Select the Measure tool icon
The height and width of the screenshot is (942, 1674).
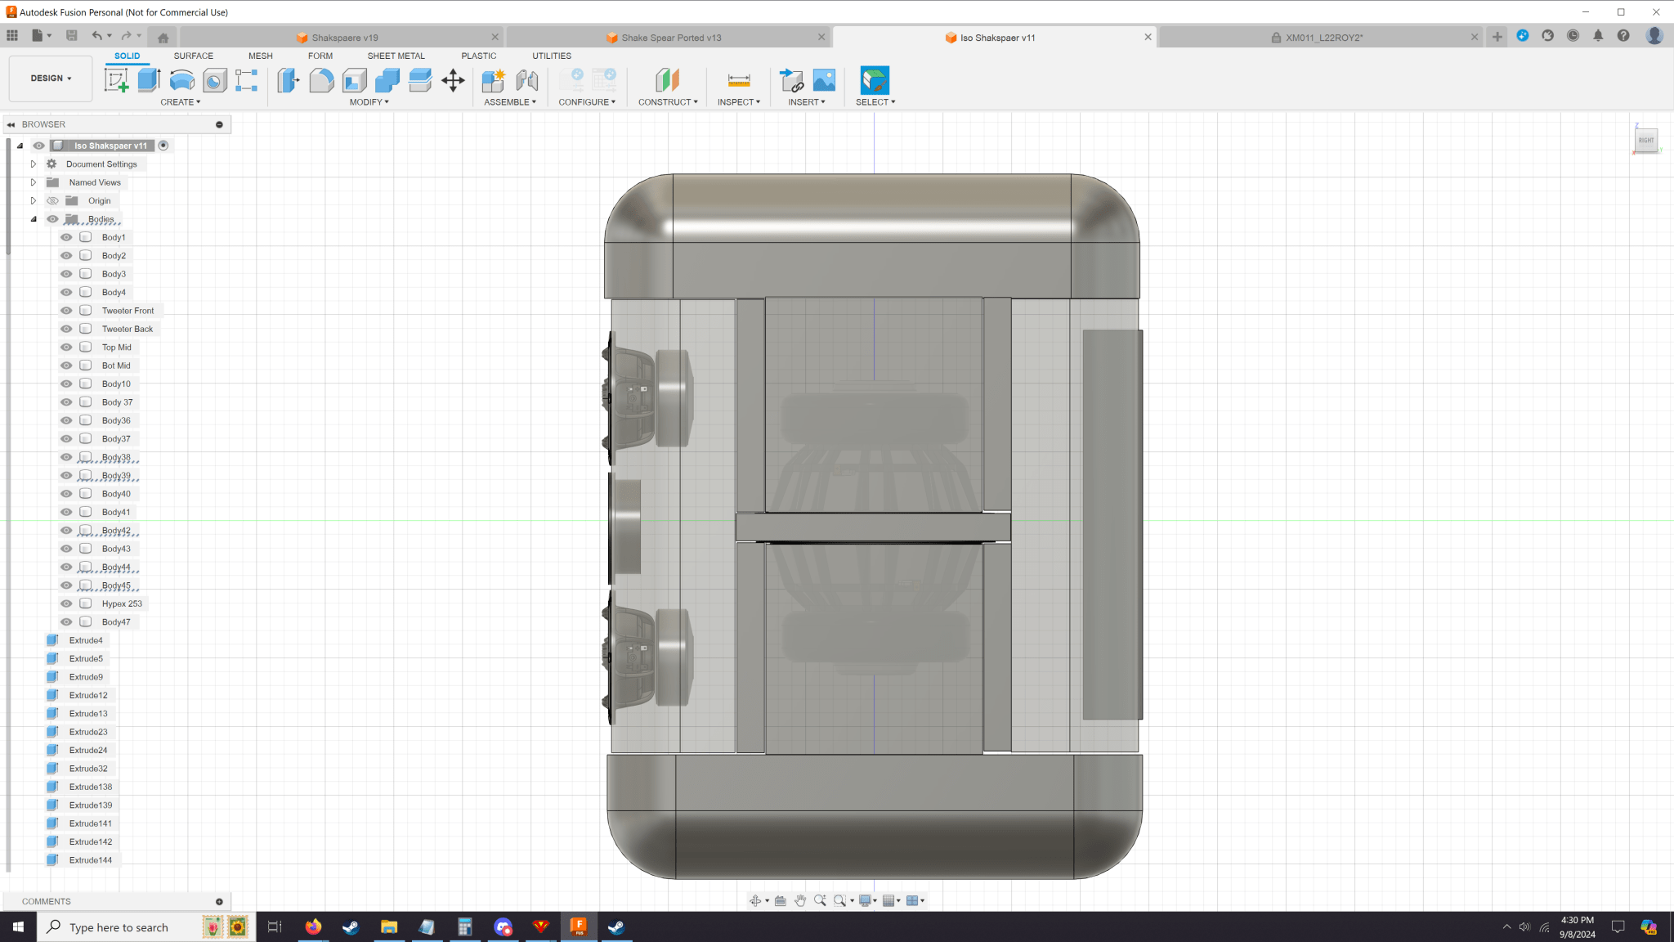pyautogui.click(x=739, y=80)
